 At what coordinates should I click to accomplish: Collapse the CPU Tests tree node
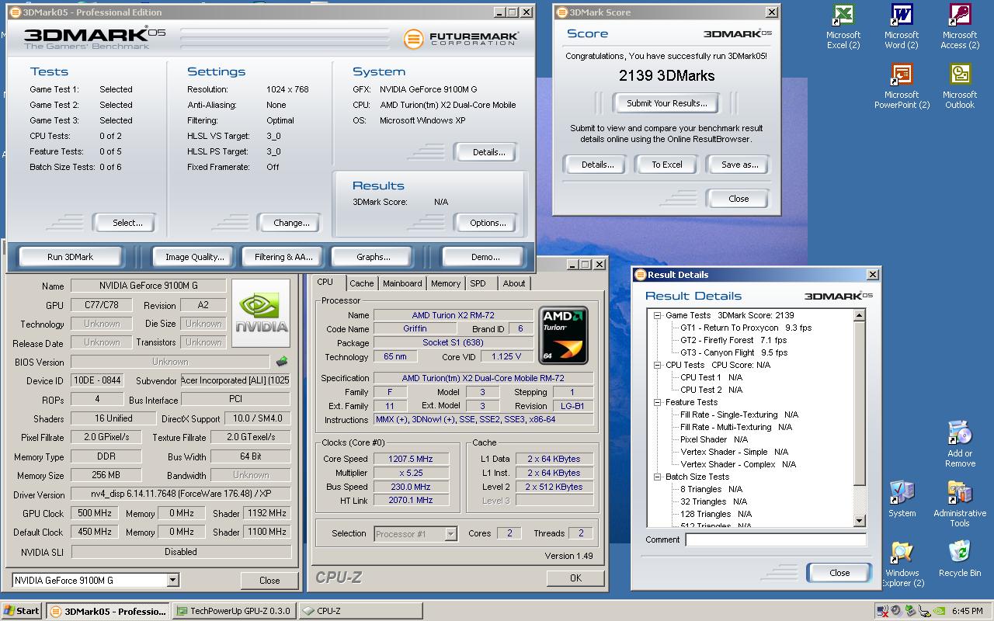[x=657, y=365]
